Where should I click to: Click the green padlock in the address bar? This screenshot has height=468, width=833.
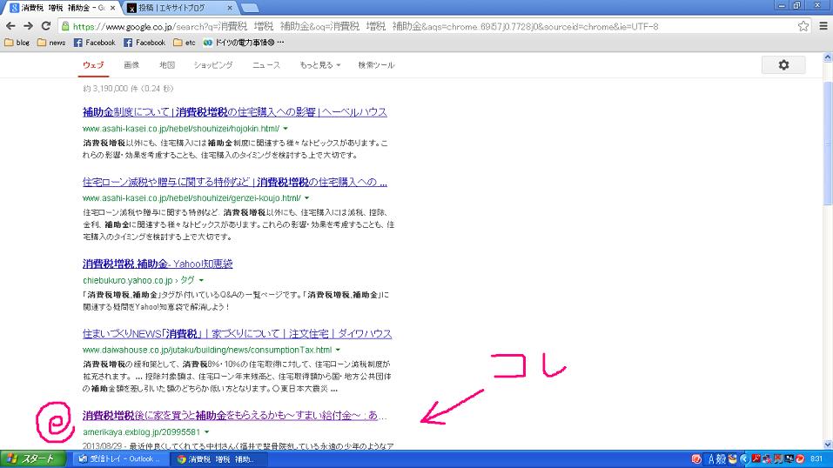(64, 26)
